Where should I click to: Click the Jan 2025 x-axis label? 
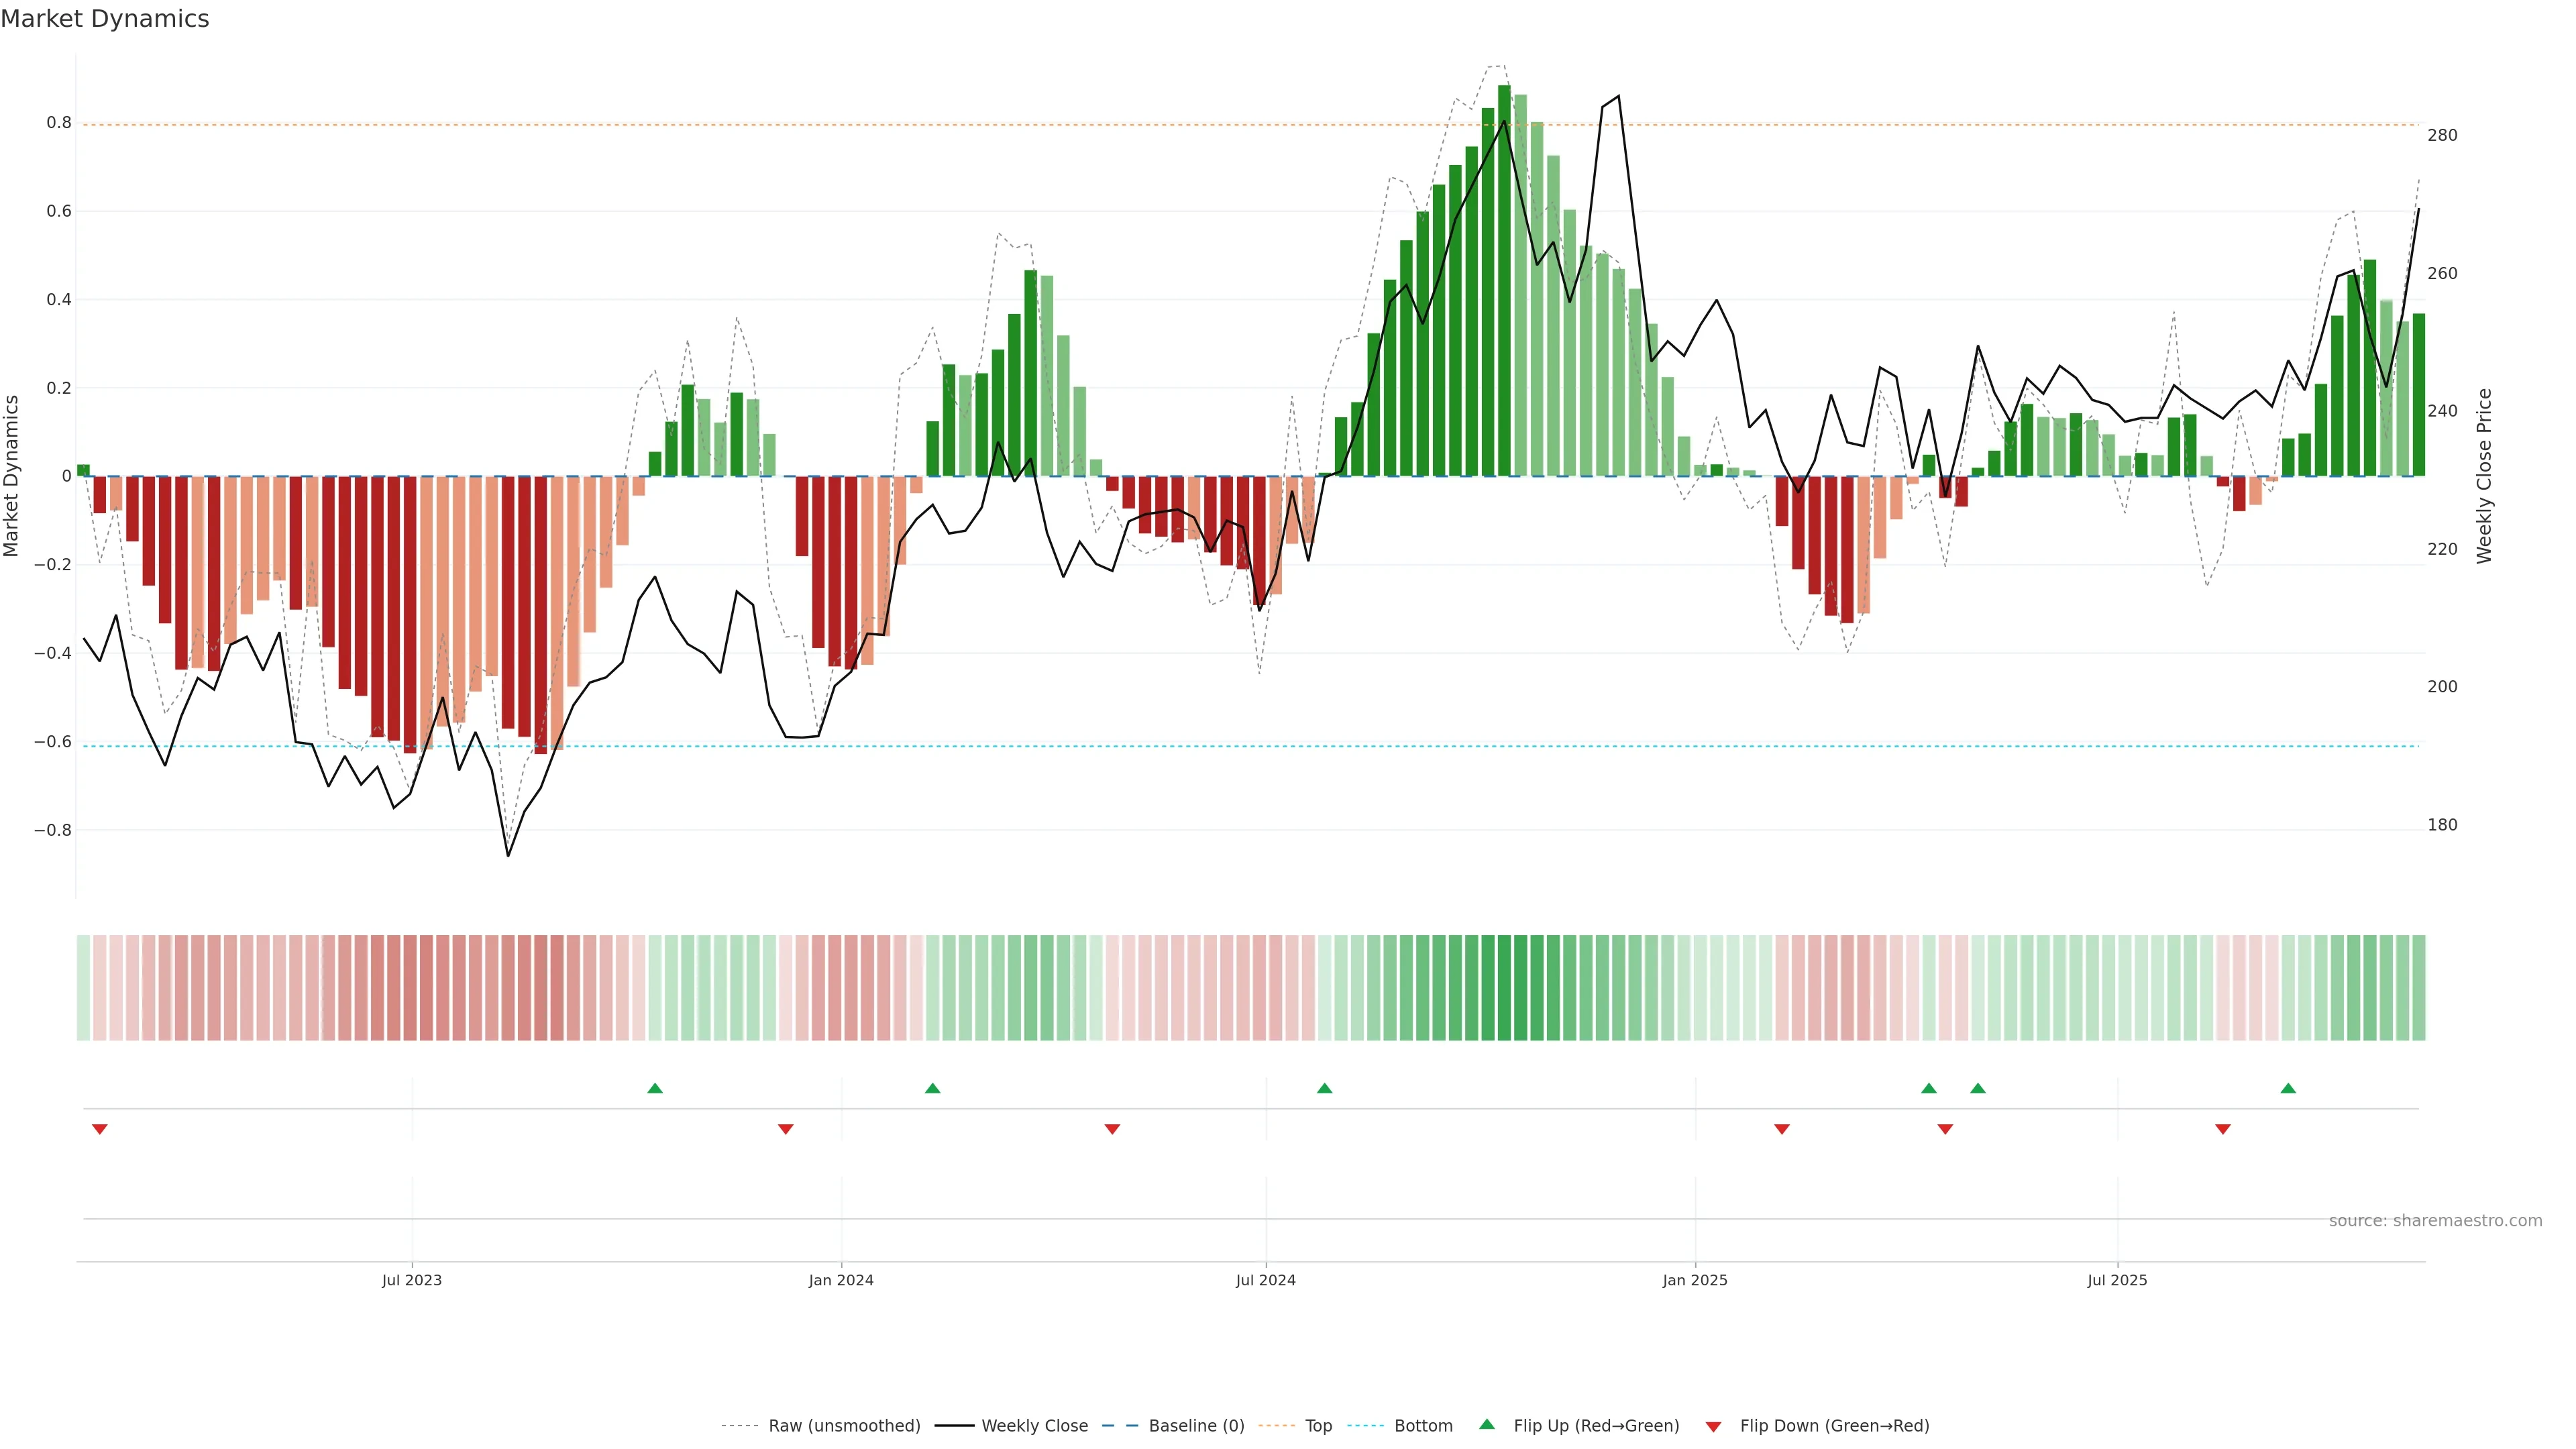pyautogui.click(x=1694, y=1280)
